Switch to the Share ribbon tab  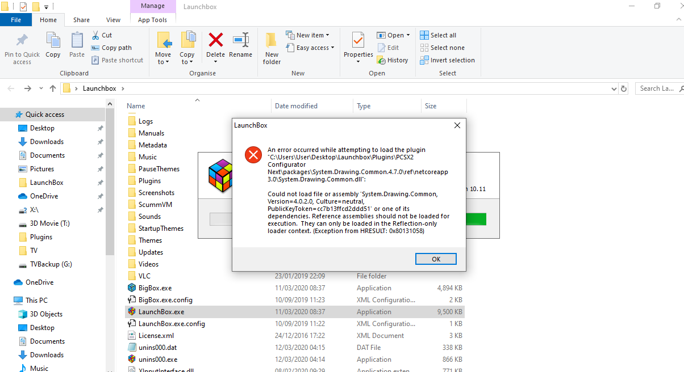(x=81, y=20)
